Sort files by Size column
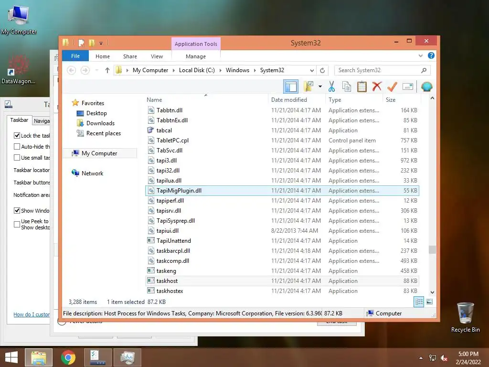This screenshot has height=367, width=489. [402, 99]
